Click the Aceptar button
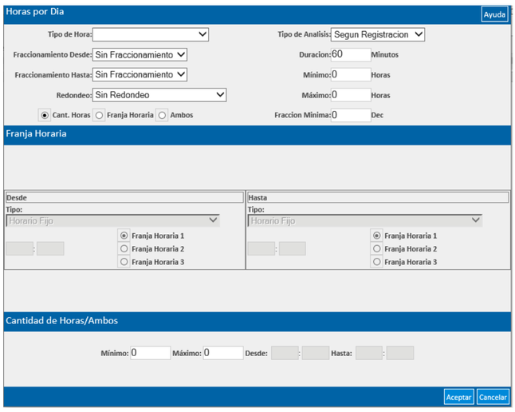515x412 pixels. click(458, 397)
